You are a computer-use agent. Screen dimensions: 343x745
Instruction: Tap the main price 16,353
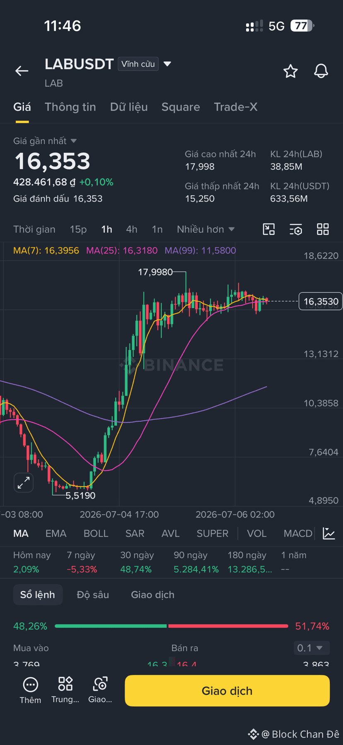tap(53, 161)
